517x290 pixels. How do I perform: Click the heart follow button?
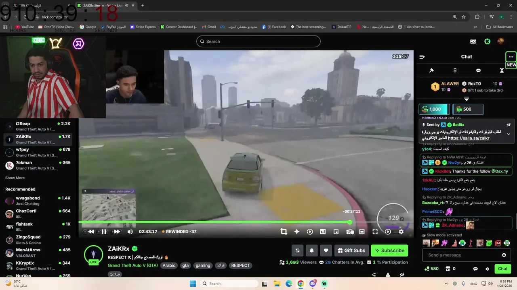[326, 251]
